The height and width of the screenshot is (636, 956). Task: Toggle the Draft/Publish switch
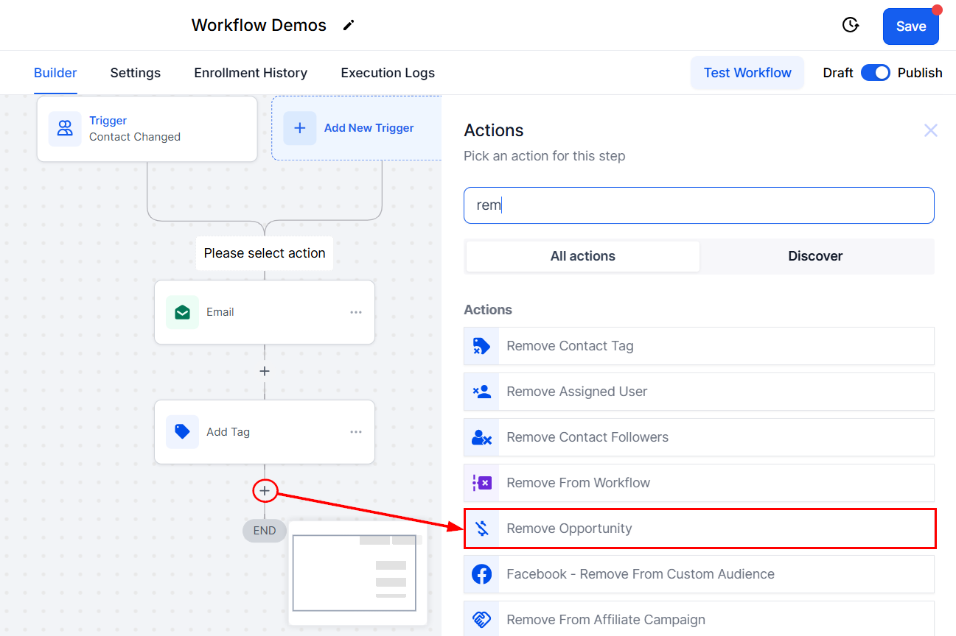tap(876, 73)
